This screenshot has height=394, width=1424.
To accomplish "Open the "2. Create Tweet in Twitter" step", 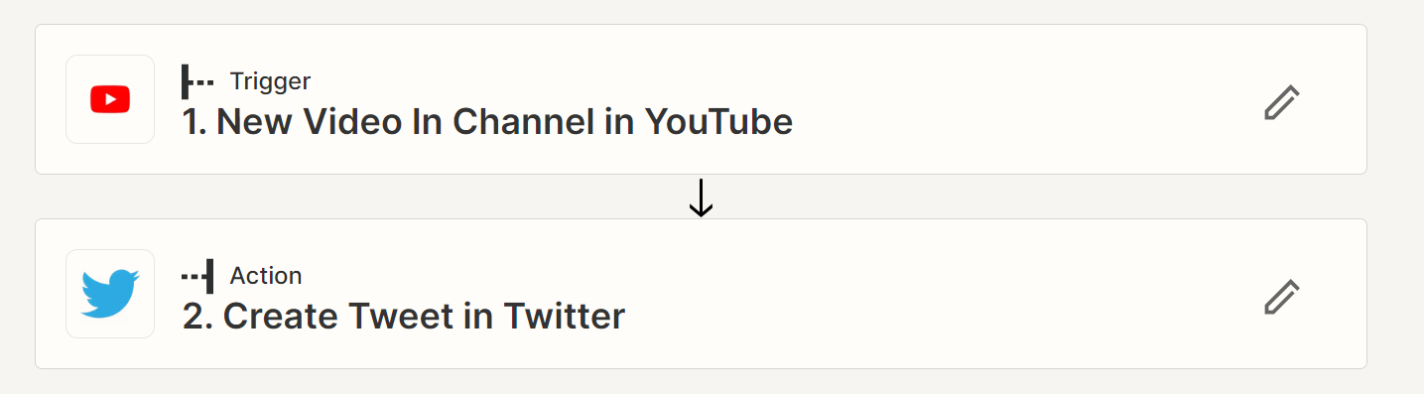I will tap(404, 317).
